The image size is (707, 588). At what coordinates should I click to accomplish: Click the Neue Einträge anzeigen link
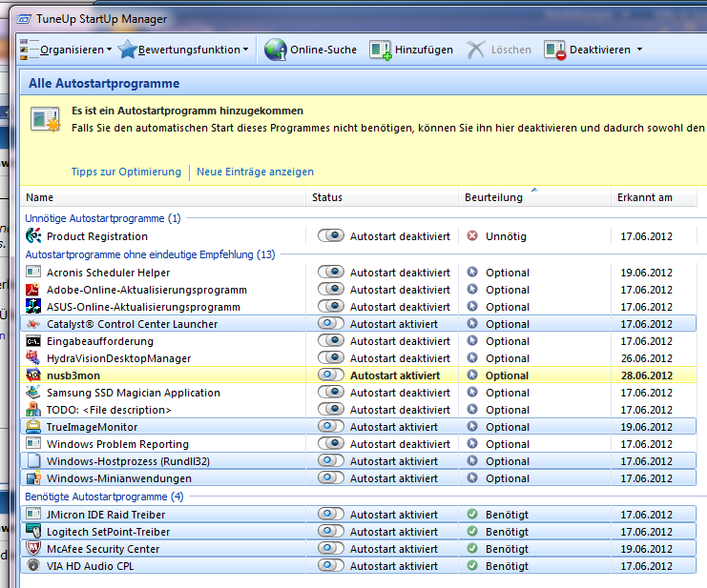(255, 172)
